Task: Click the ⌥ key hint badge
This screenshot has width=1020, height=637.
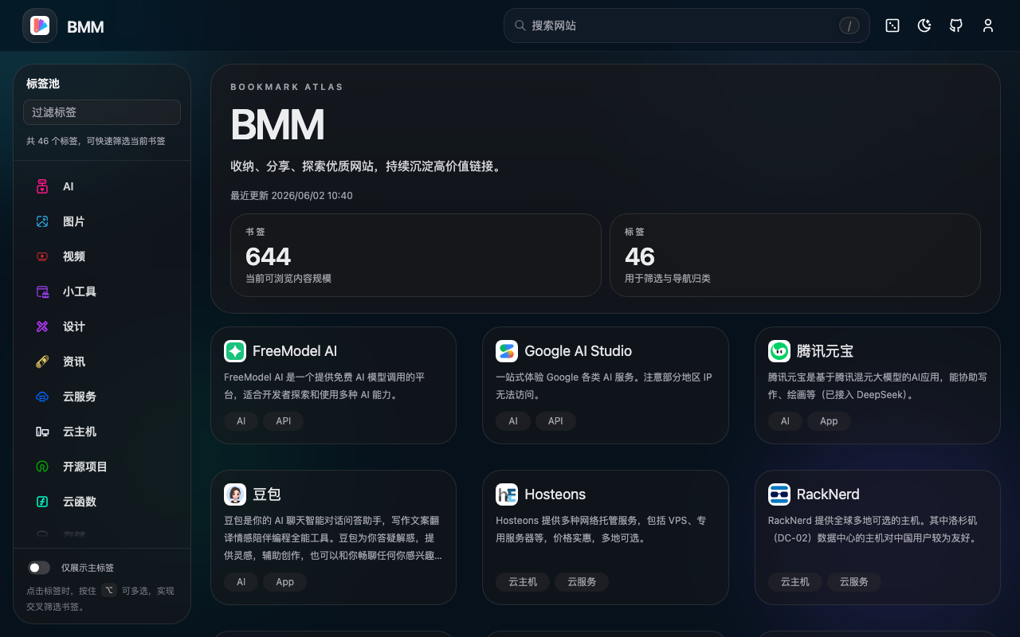Action: (109, 590)
